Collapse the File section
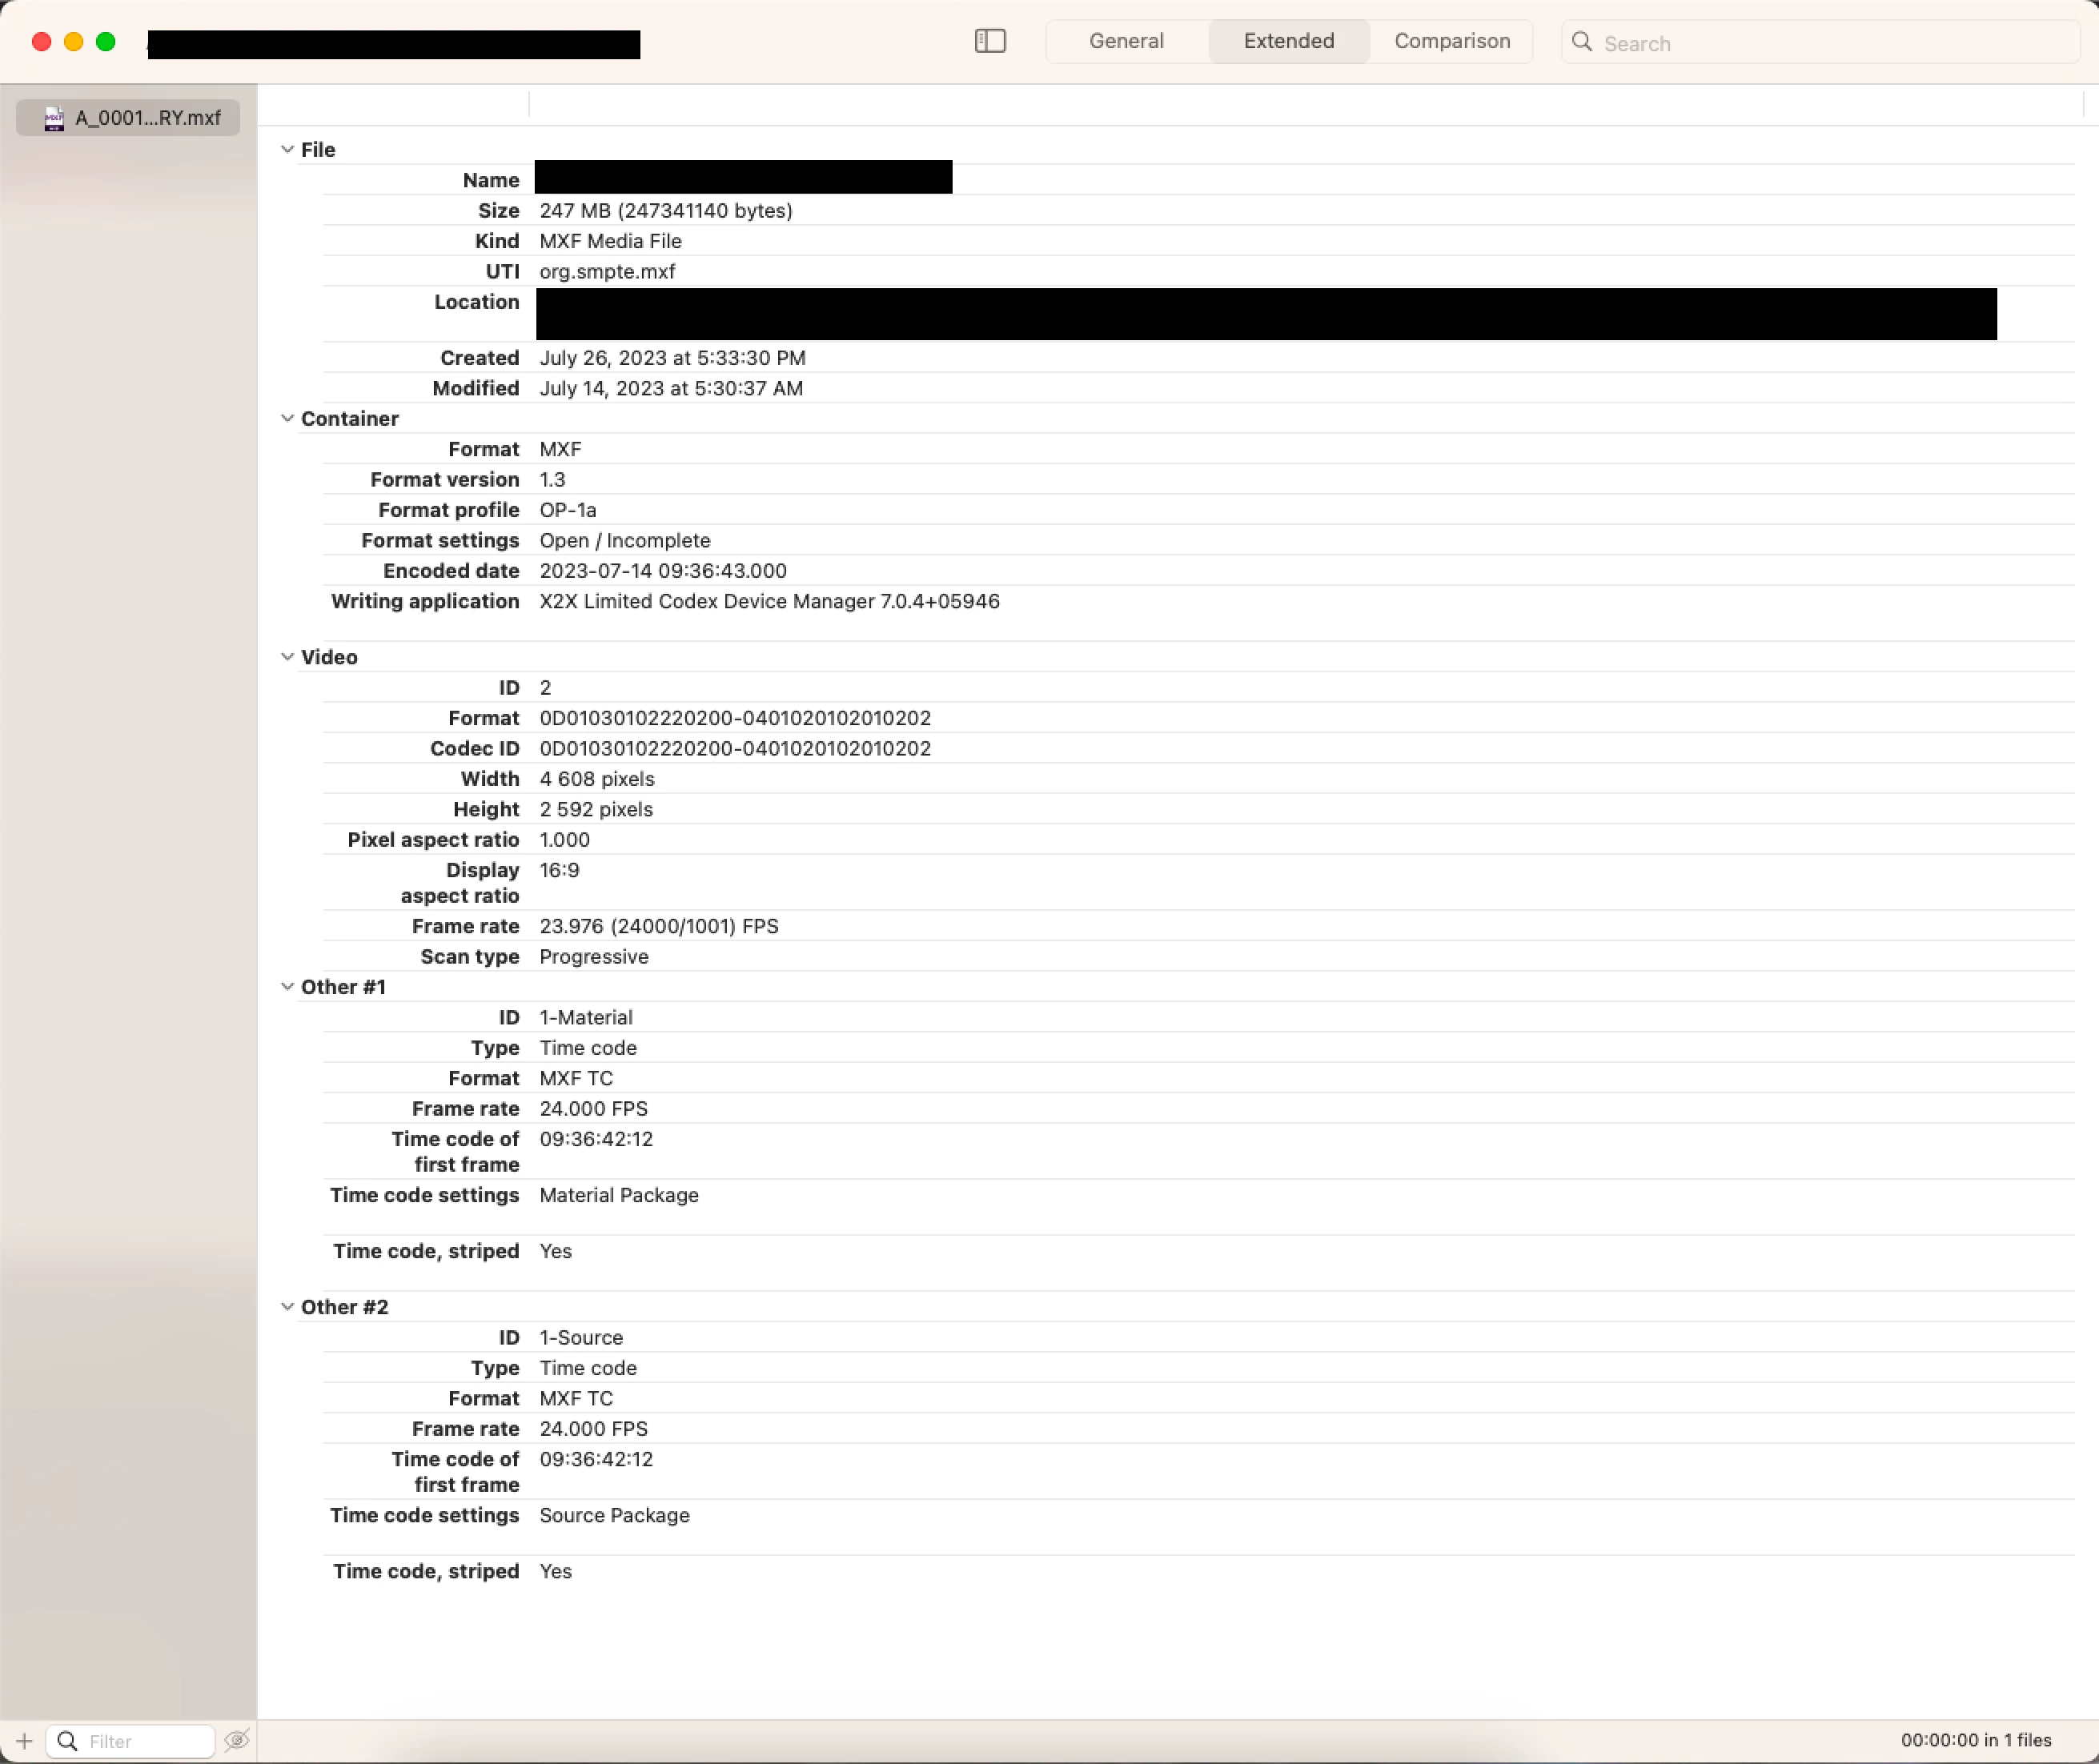 pos(287,149)
